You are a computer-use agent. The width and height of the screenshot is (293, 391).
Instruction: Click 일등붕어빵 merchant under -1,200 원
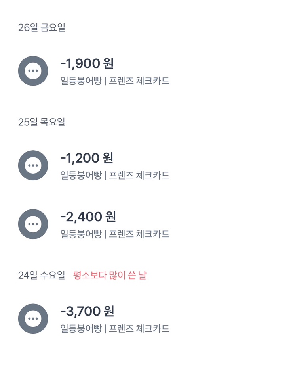coord(81,175)
